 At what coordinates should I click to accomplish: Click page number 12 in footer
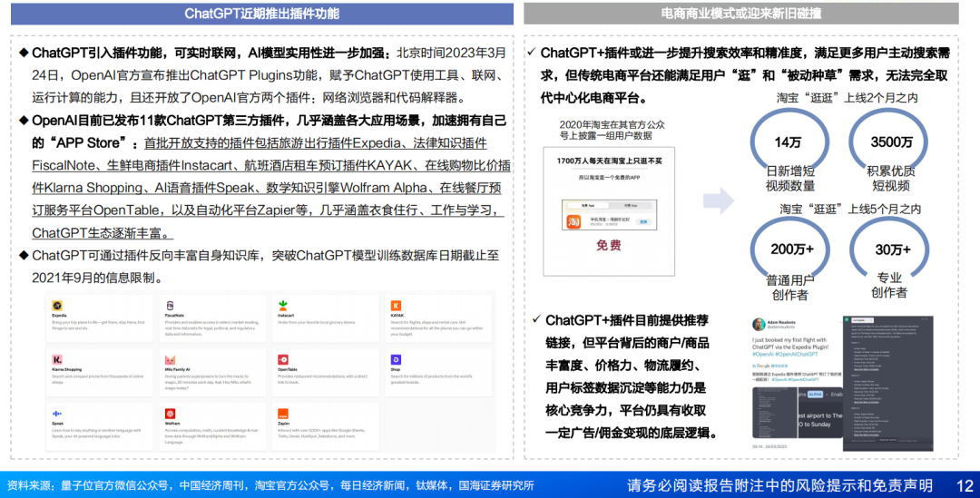coord(965,485)
